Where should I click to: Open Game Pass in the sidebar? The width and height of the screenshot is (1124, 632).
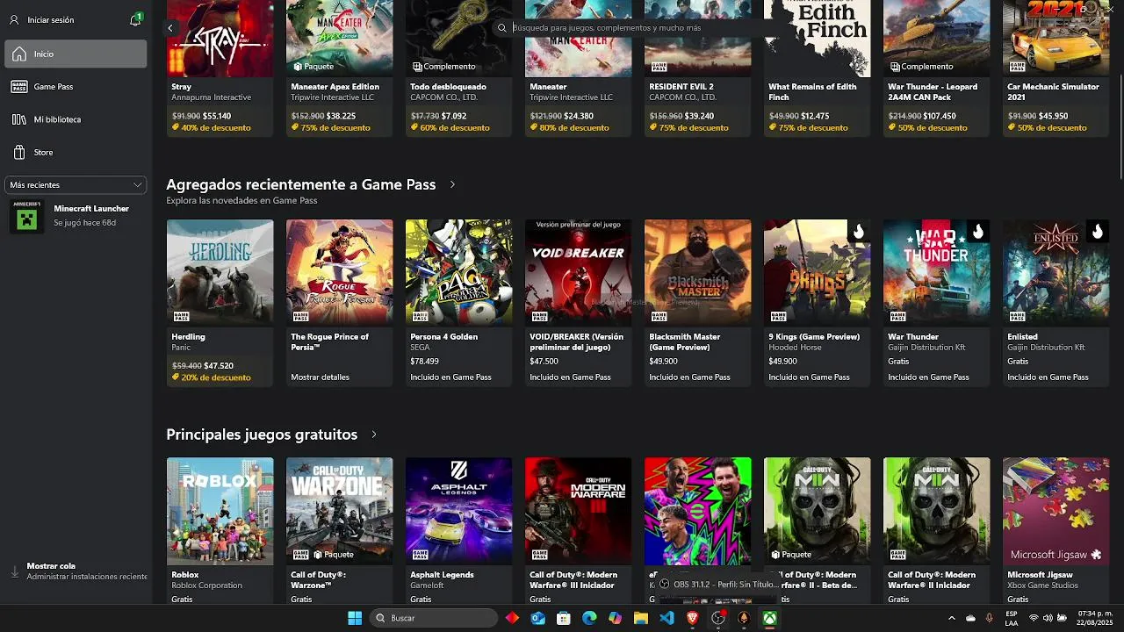click(x=76, y=87)
